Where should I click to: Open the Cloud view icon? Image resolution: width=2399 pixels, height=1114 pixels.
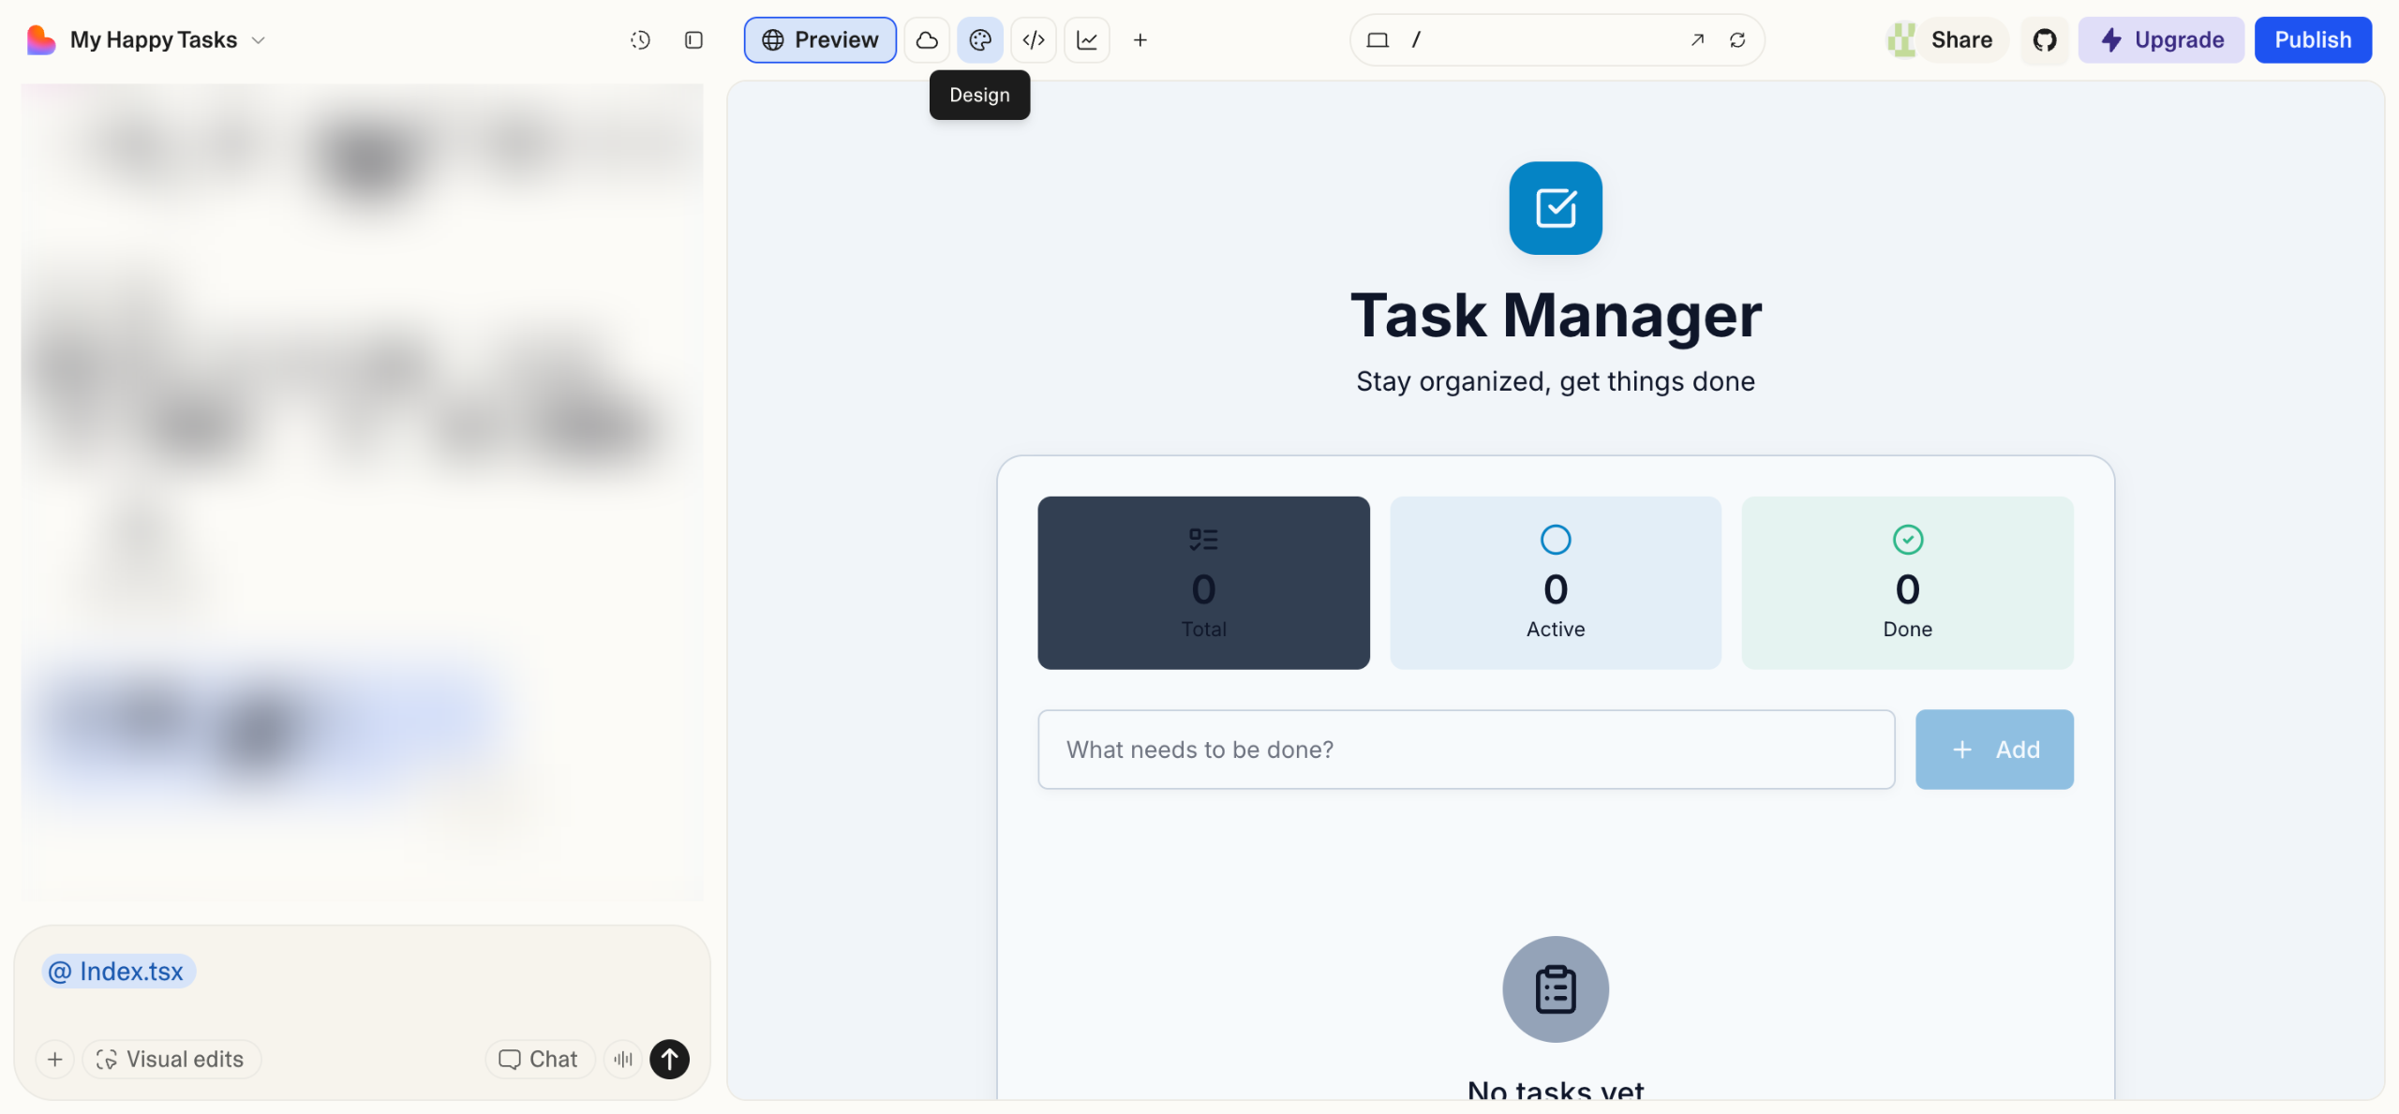[x=927, y=40]
